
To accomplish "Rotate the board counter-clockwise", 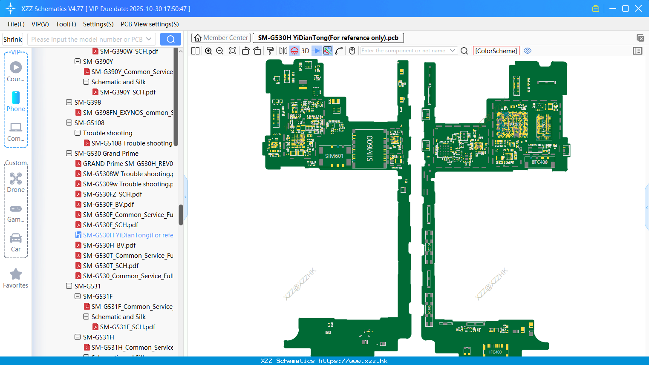I will tap(245, 51).
